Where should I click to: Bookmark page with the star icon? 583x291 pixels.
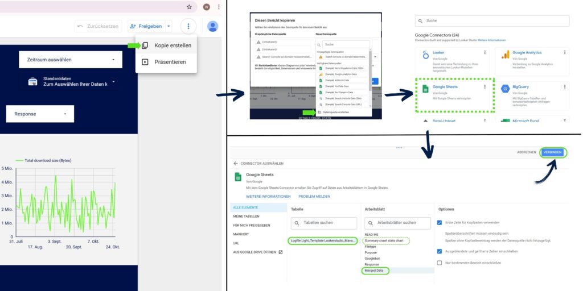tap(189, 7)
